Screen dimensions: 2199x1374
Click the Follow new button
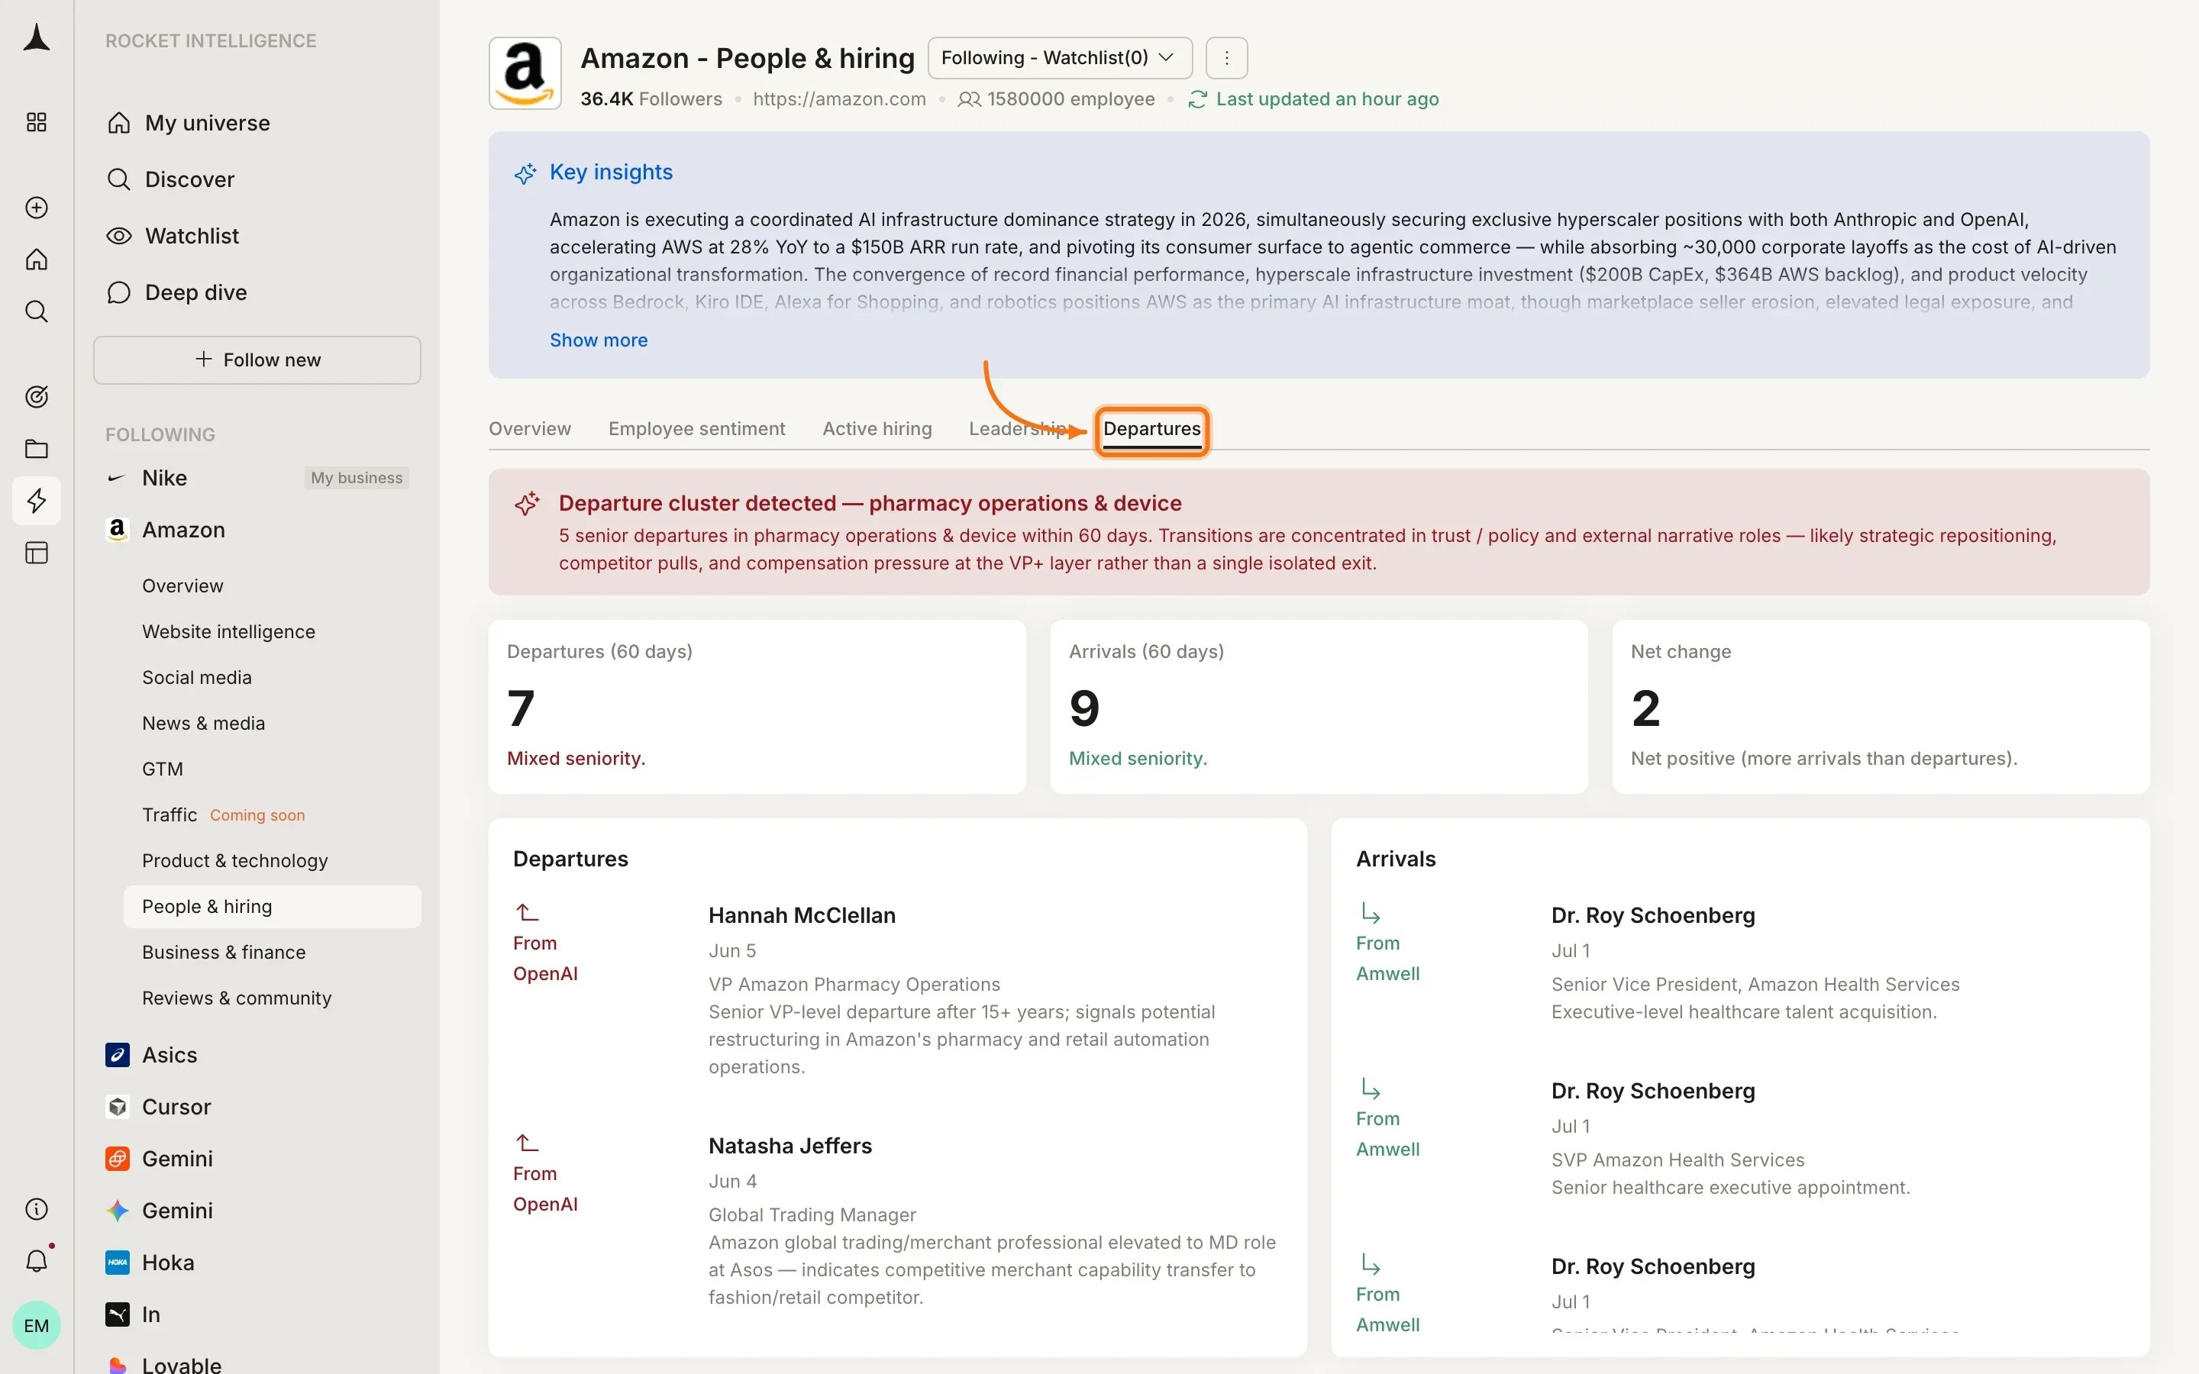[x=257, y=360]
